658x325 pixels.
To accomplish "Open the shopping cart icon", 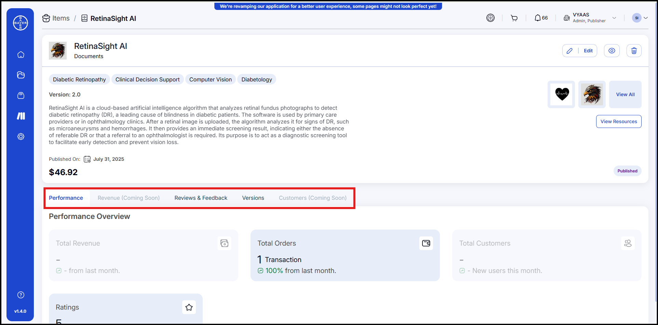I will coord(514,18).
